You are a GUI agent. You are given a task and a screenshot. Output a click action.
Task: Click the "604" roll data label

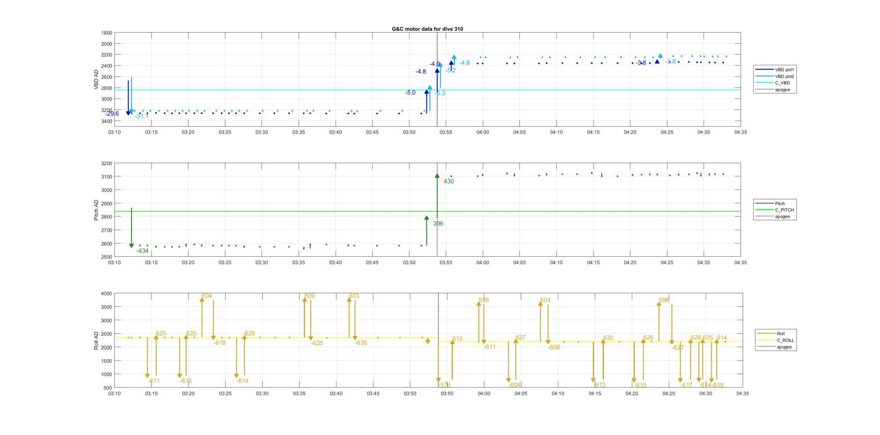[207, 296]
